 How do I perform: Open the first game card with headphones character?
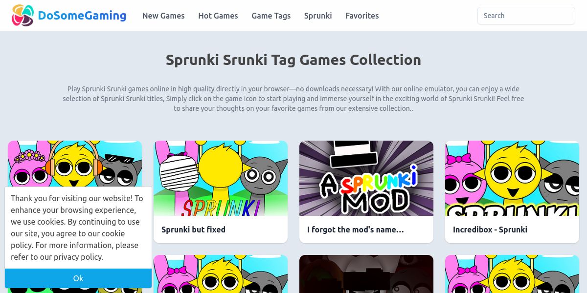click(x=75, y=163)
